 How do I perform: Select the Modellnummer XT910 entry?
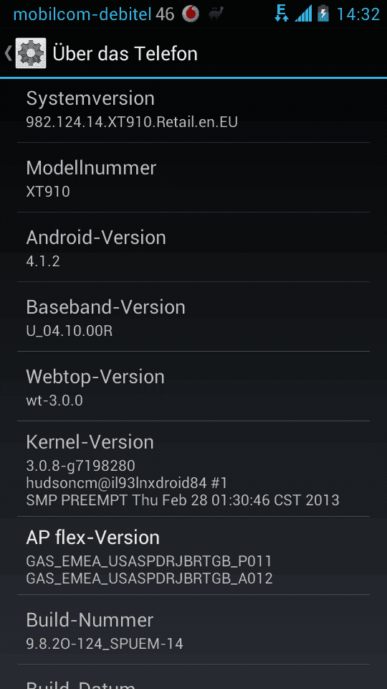click(x=193, y=177)
